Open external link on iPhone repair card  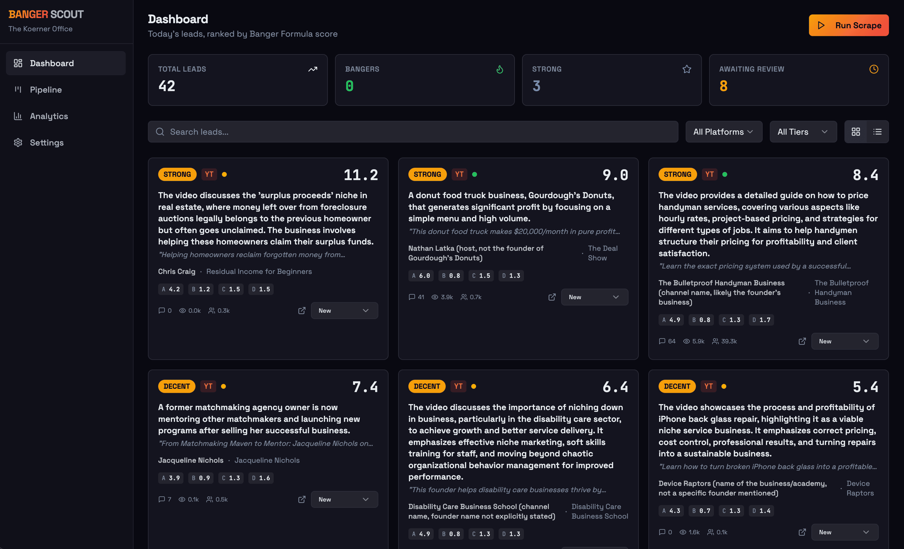click(802, 532)
